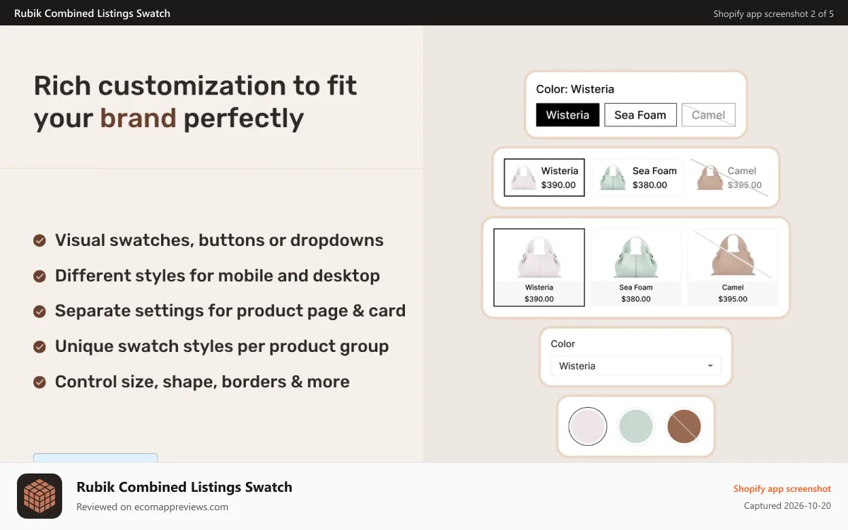
Task: Select the pale lilac round color swatch
Action: click(588, 427)
